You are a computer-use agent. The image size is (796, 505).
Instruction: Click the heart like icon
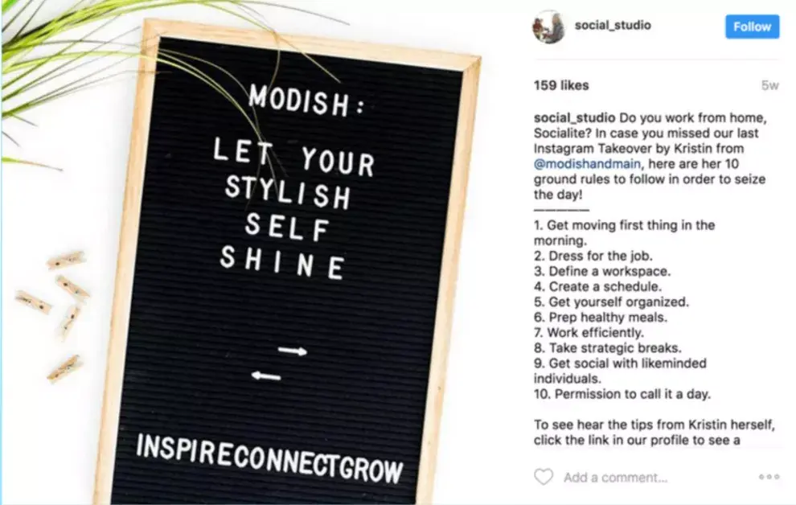pos(544,477)
